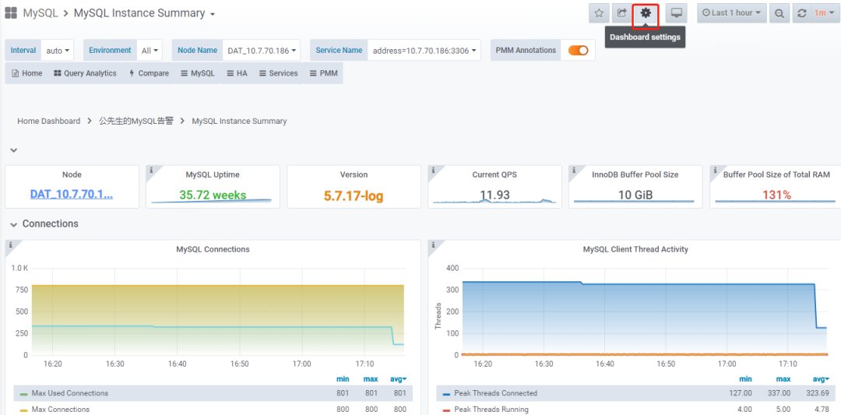Sort by min column in MySQL Connections legend
Viewport: 841px width, 415px height.
coord(343,379)
